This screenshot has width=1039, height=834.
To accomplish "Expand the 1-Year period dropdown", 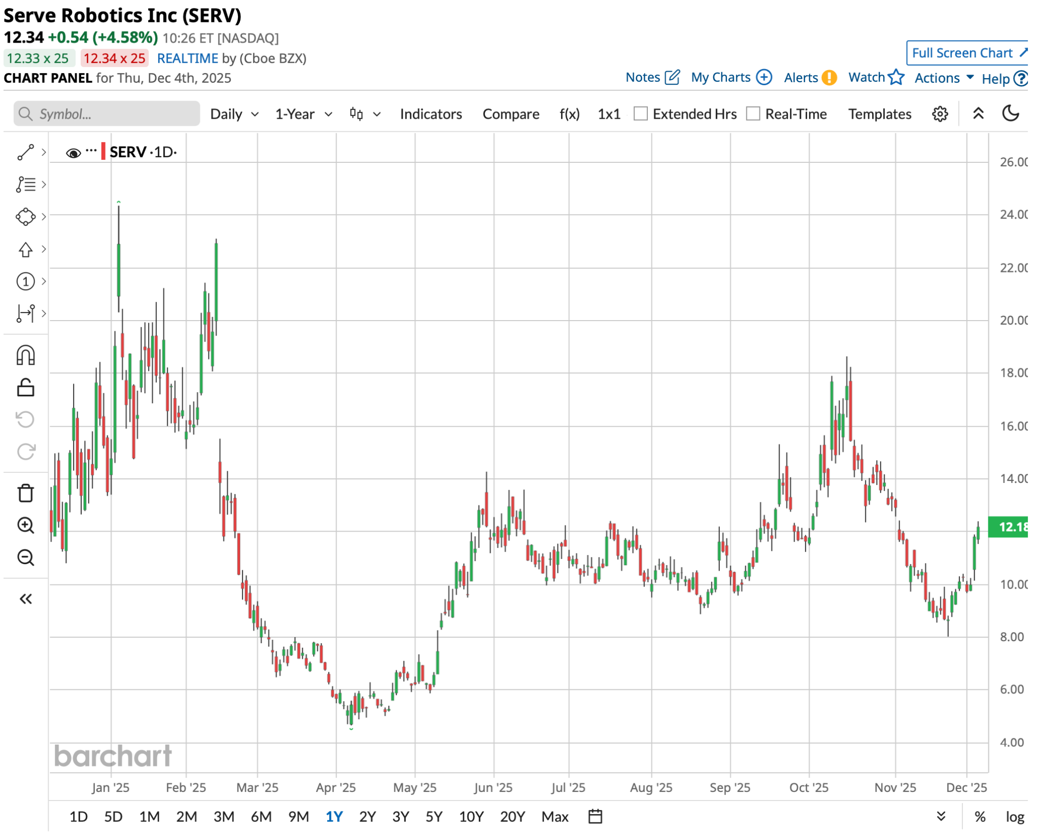I will [303, 114].
